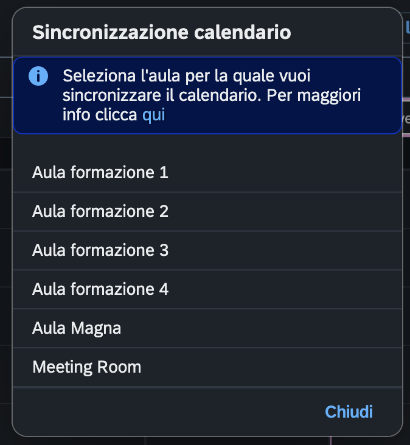The image size is (410, 445).
Task: Close the dialog with Chiudi
Action: coord(349,412)
